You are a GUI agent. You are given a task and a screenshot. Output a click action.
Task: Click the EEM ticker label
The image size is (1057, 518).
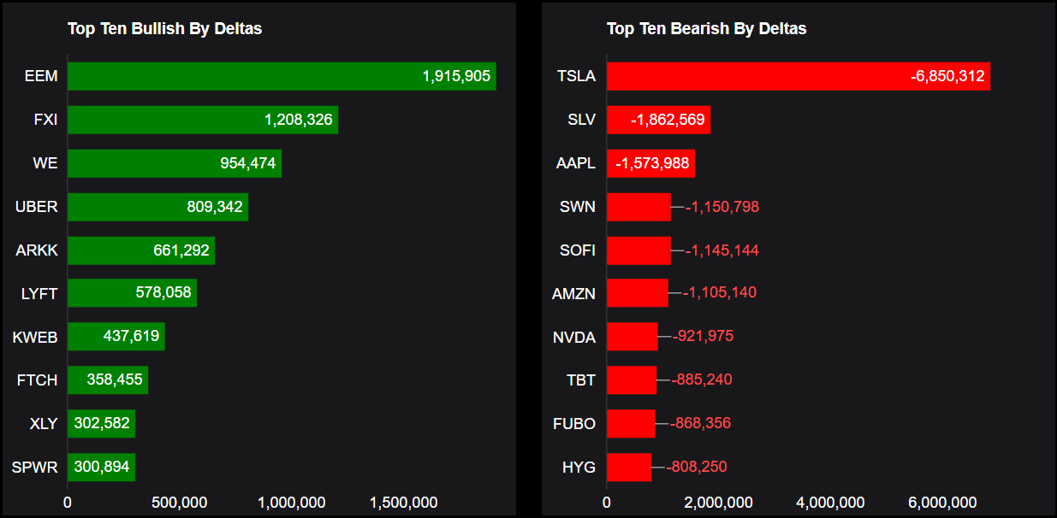tap(41, 76)
